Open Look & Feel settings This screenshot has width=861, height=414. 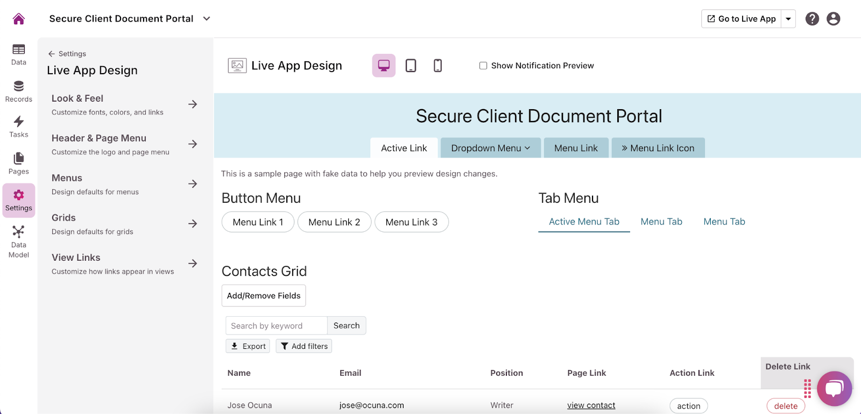coord(124,104)
